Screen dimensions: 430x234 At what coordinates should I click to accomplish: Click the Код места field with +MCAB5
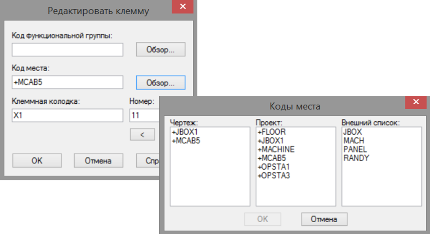pos(67,82)
